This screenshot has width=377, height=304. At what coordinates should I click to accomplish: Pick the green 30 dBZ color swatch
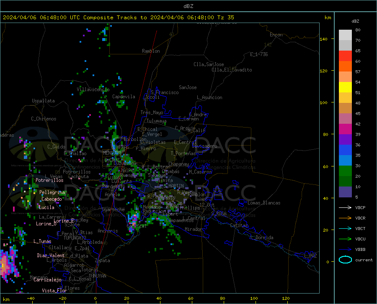pos(345,171)
